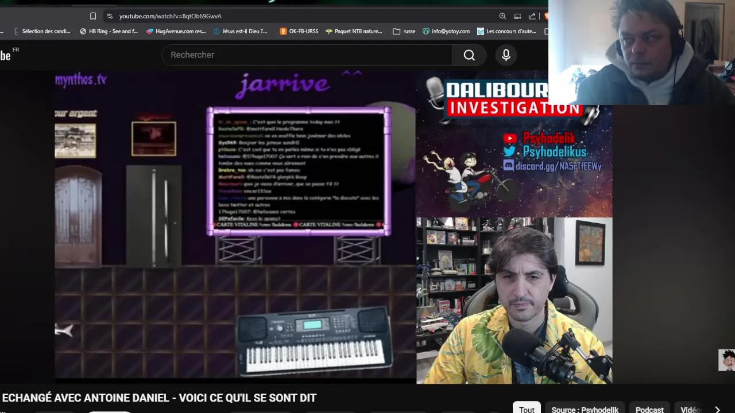This screenshot has width=735, height=413.
Task: Bookmark this page via the bookmark icon
Action: 93,16
